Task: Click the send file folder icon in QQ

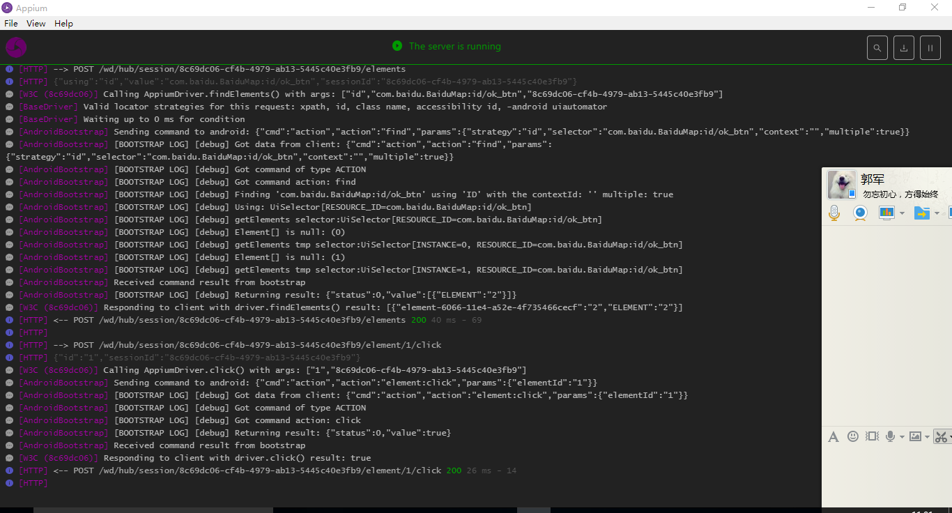Action: click(922, 213)
